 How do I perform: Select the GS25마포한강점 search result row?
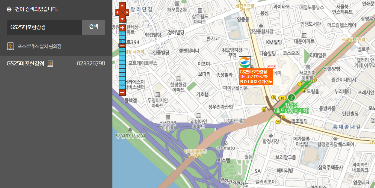(x=56, y=64)
